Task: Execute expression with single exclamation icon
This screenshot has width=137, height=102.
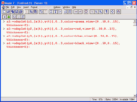Action: click(19, 17)
